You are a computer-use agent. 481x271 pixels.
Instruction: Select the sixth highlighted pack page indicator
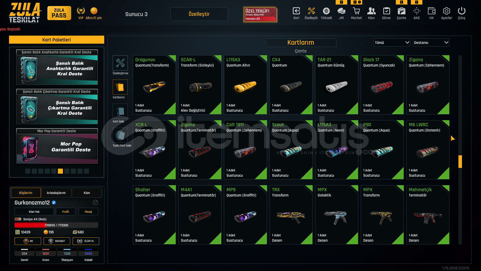pyautogui.click(x=60, y=171)
